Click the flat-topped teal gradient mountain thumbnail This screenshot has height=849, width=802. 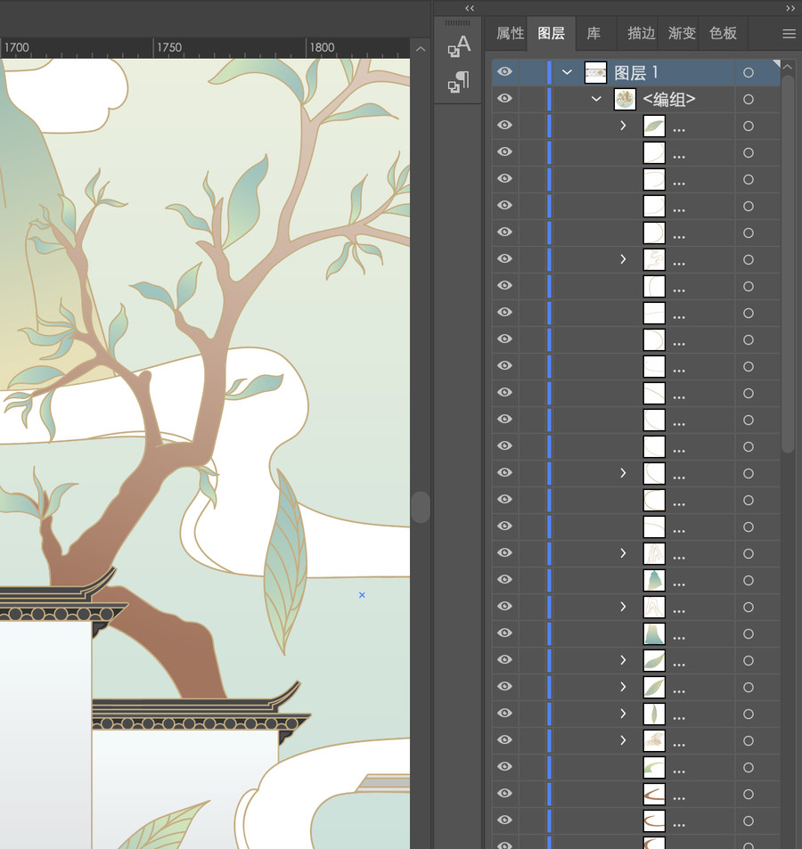[x=654, y=633]
